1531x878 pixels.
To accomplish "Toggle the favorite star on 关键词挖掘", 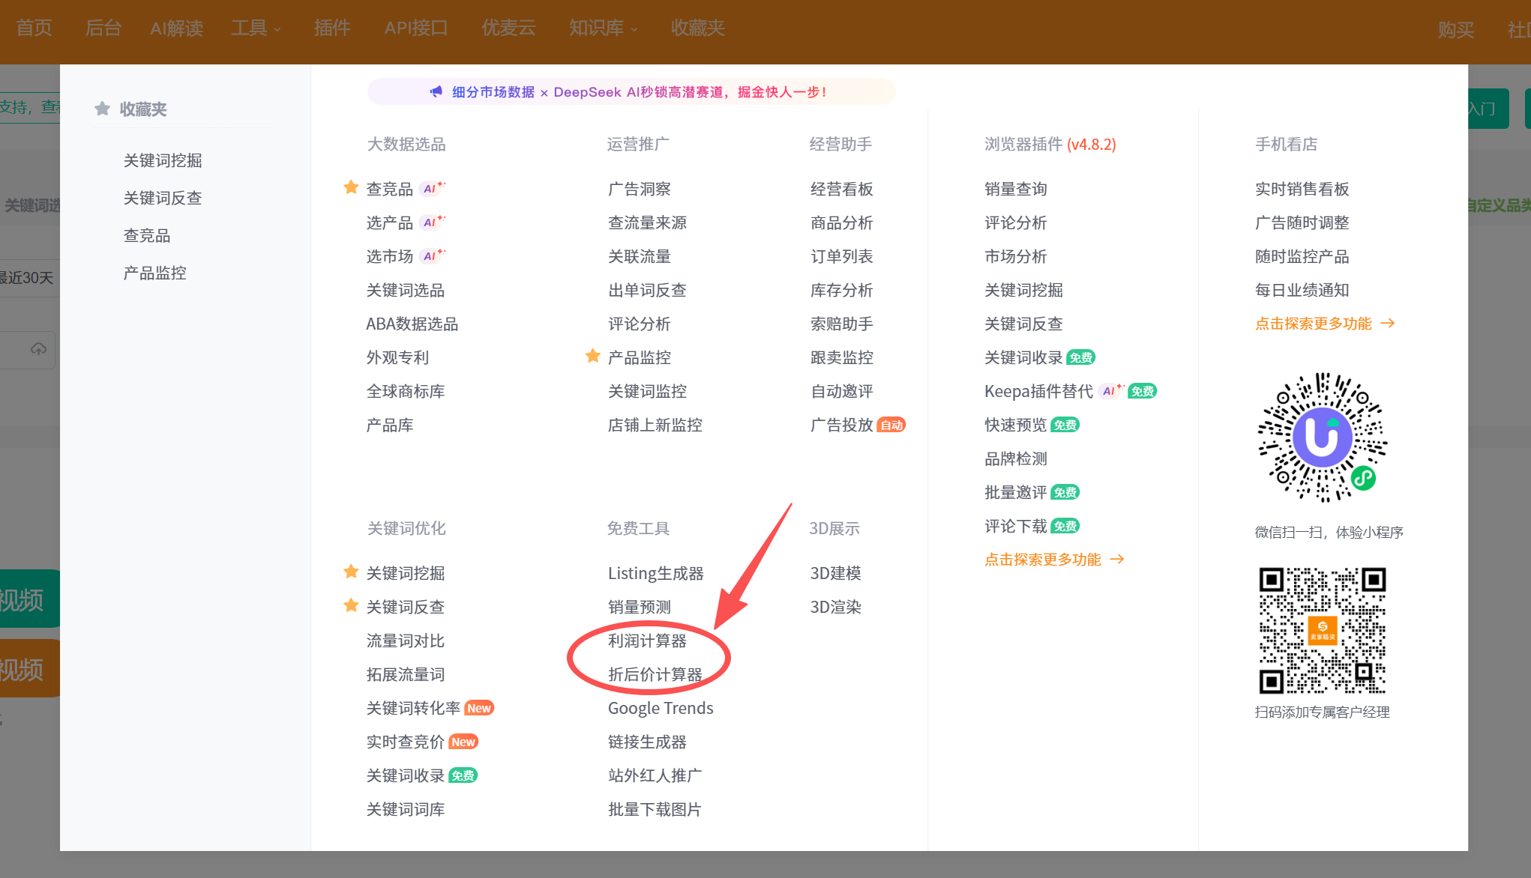I will pyautogui.click(x=351, y=572).
